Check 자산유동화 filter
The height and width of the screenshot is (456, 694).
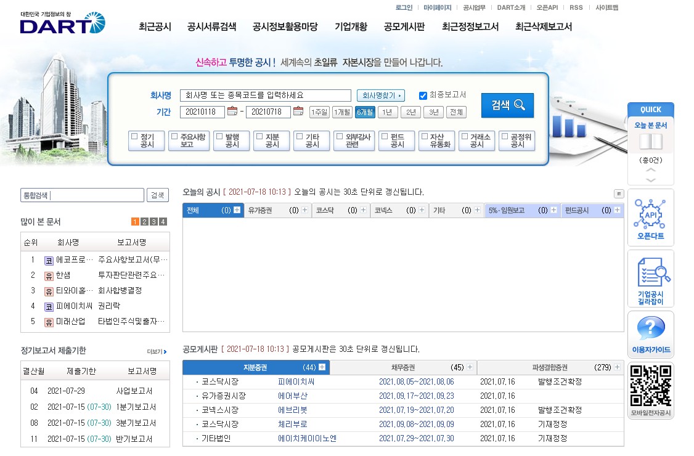(425, 136)
